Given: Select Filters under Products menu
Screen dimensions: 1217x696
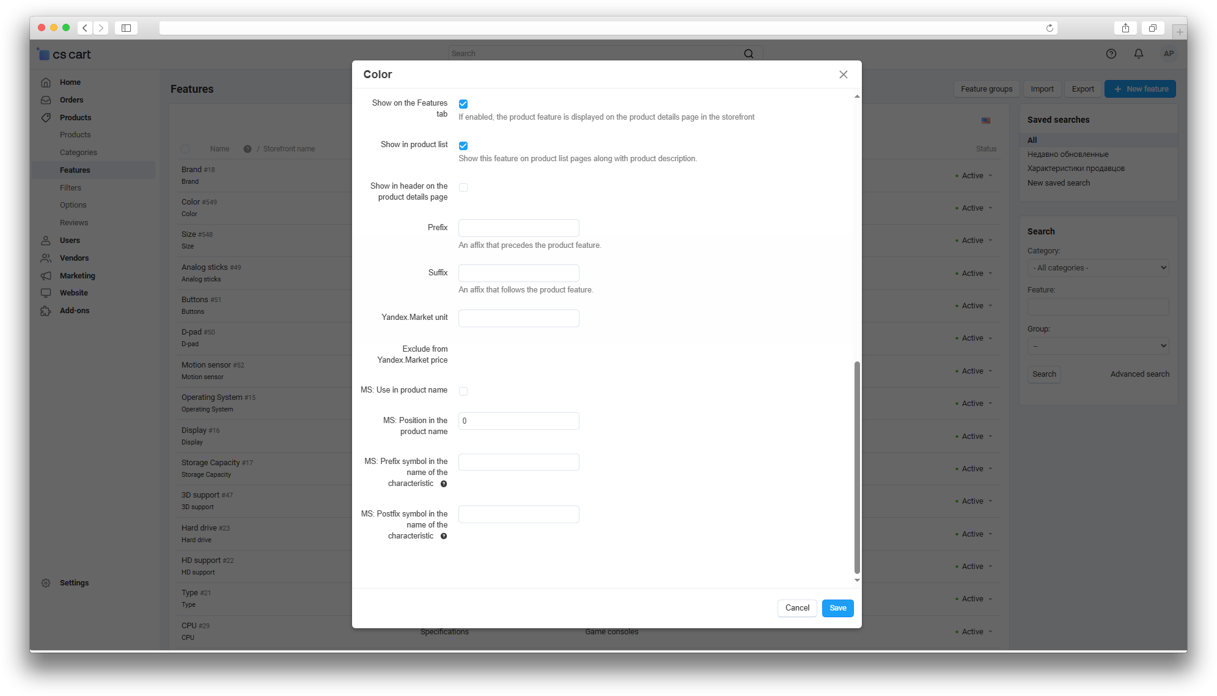Looking at the screenshot, I should [x=70, y=188].
